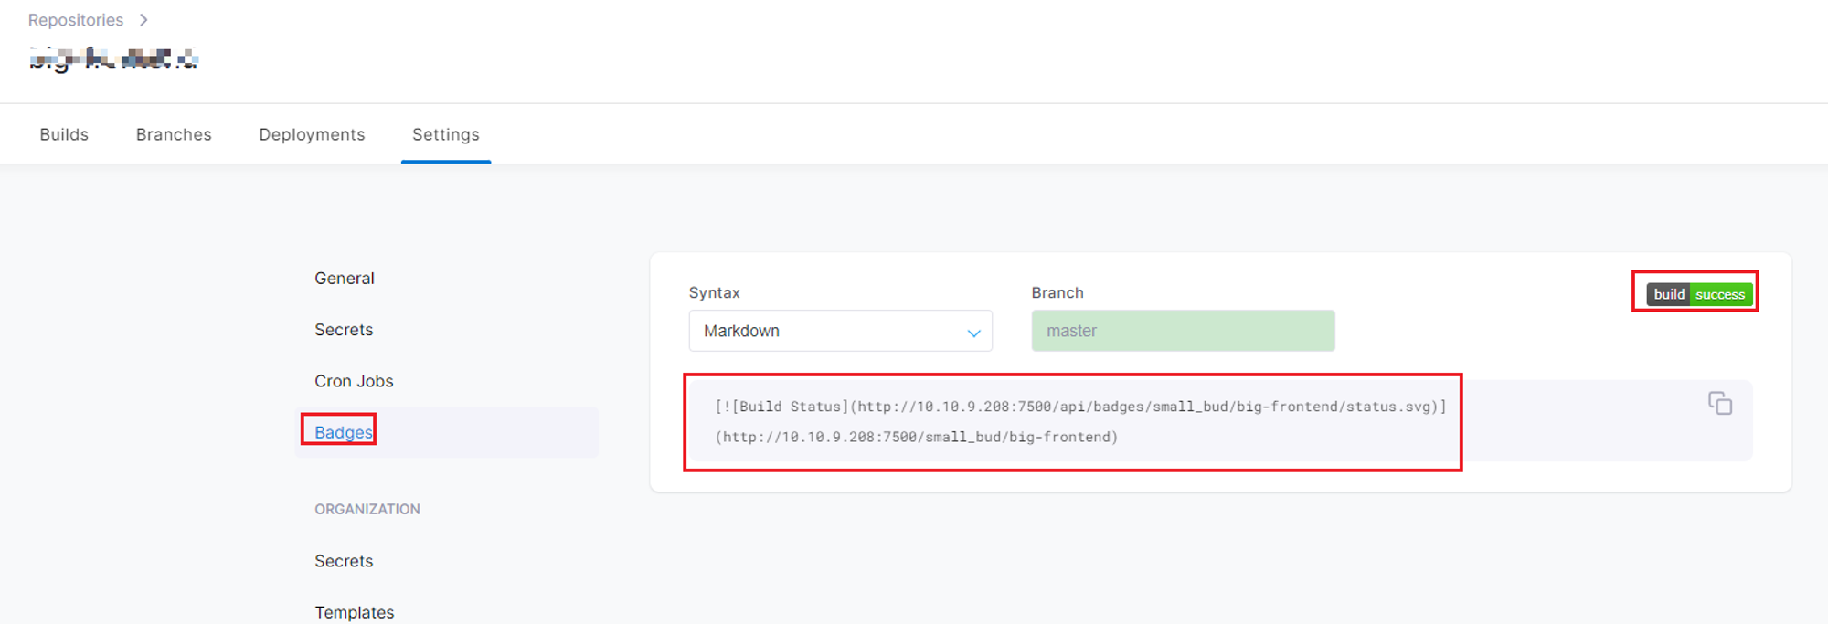Click the Branch master input field
Image resolution: width=1828 pixels, height=624 pixels.
click(1183, 331)
